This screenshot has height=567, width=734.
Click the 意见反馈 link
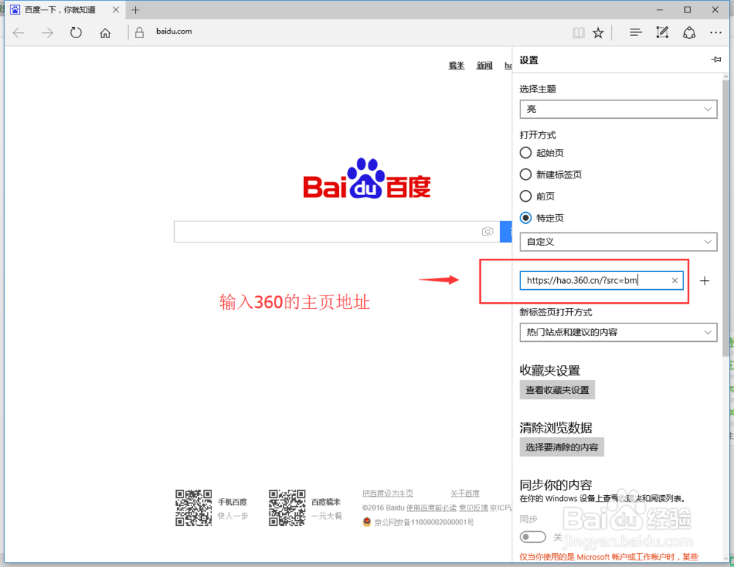473,508
